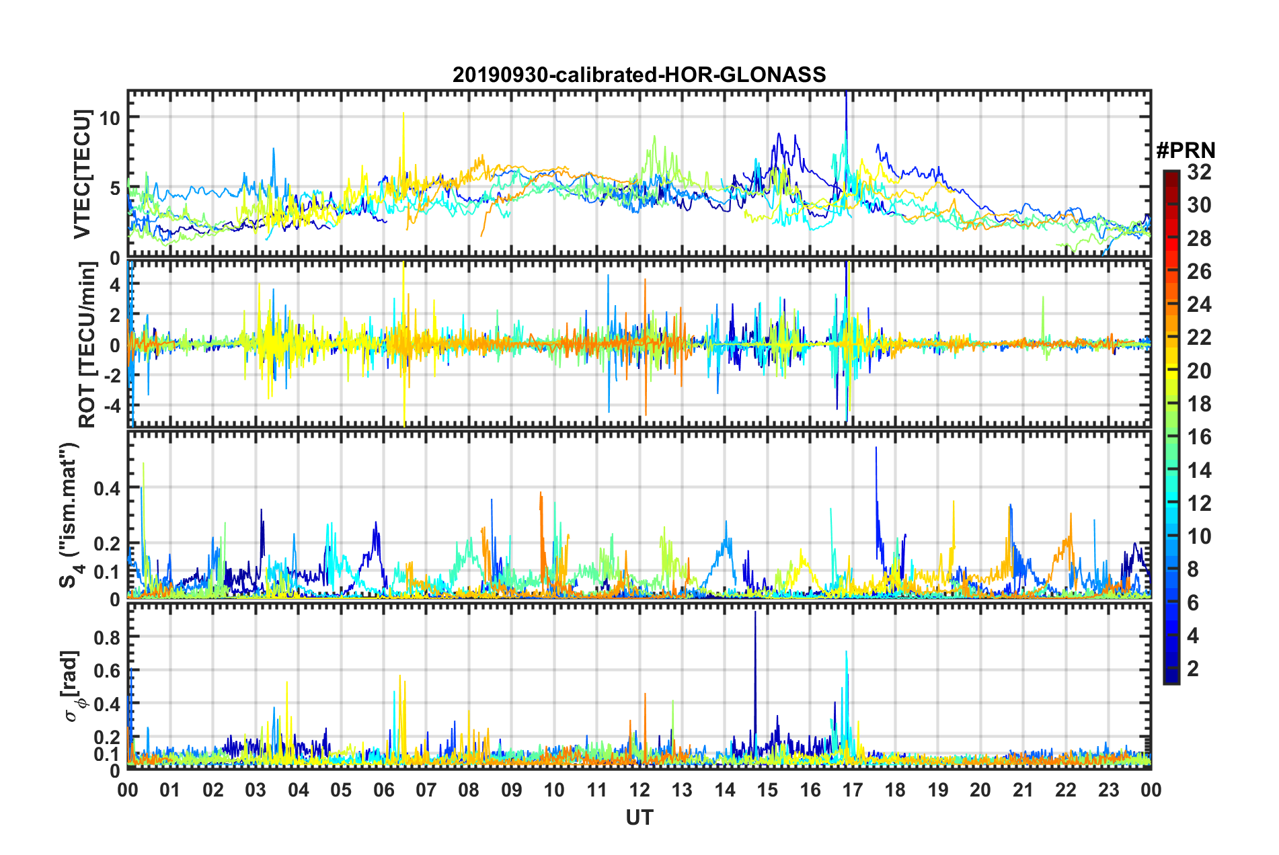Screen dimensions: 1279x855
Task: Click the PRN rainbow colorbar
Action: coord(1171,427)
